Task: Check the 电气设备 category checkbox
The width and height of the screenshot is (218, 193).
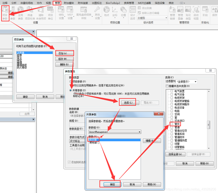Action: click(172, 95)
